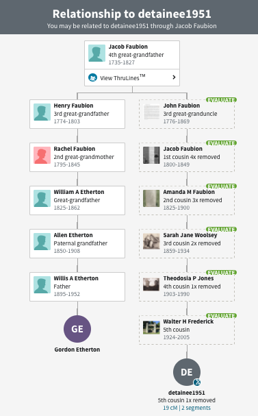Open Walter H Frederick's photo thumbnail
This screenshot has height=416, width=258.
tap(151, 328)
